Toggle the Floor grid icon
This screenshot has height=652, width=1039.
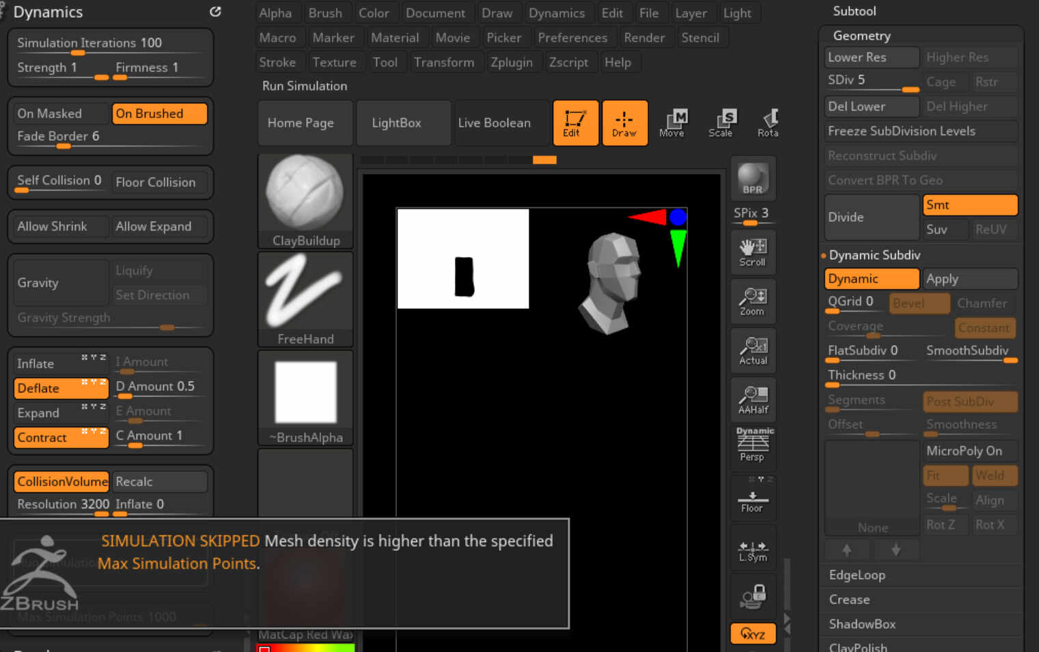(753, 498)
